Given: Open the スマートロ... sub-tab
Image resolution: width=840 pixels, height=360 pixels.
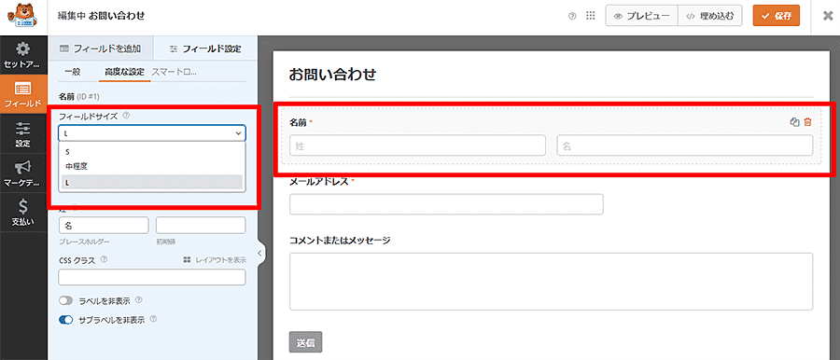Looking at the screenshot, I should [x=175, y=72].
